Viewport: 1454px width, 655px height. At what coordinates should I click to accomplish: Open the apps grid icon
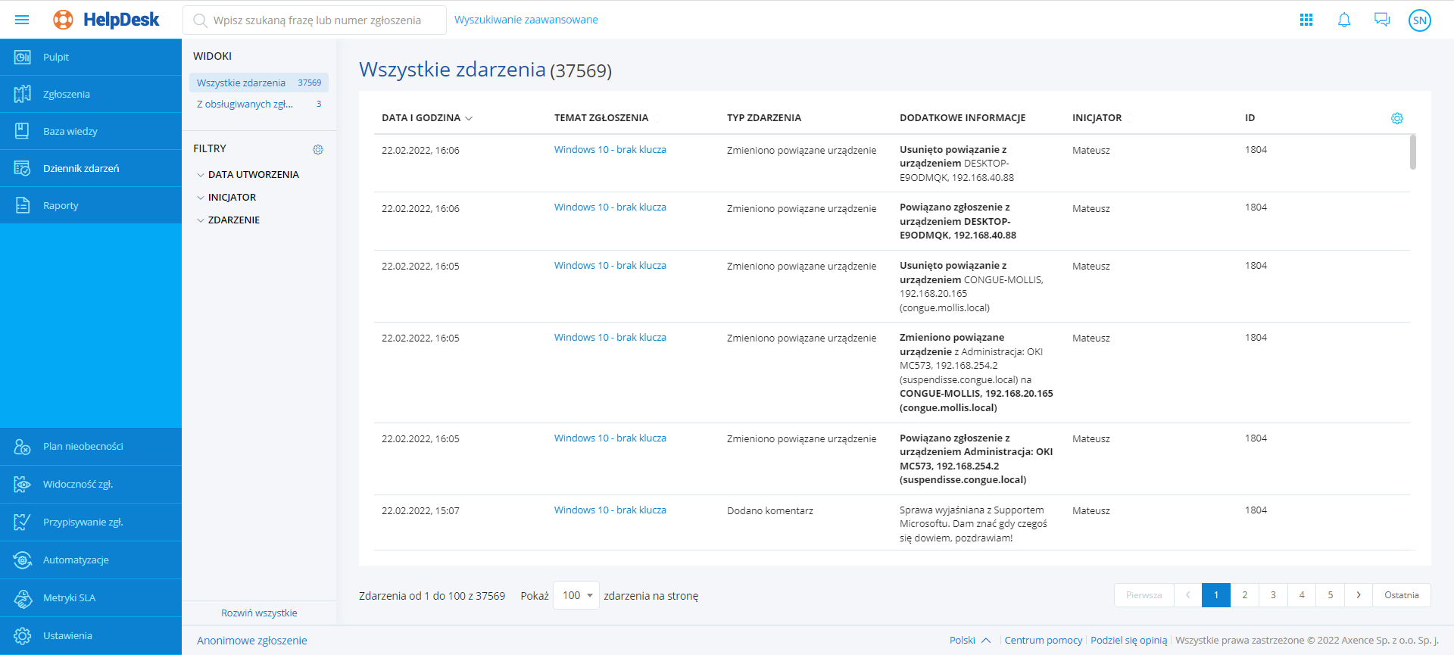click(x=1306, y=20)
